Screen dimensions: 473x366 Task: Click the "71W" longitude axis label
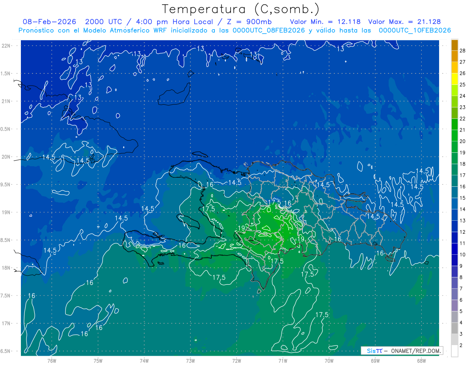click(x=283, y=360)
